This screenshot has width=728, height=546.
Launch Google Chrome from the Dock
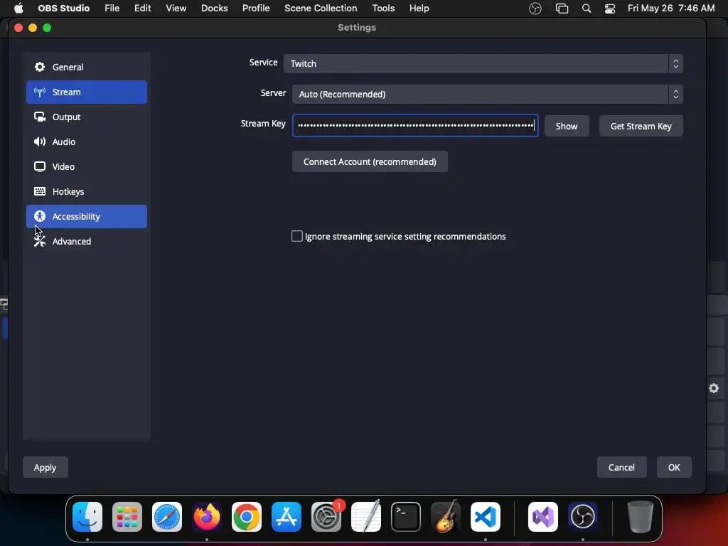(x=247, y=517)
